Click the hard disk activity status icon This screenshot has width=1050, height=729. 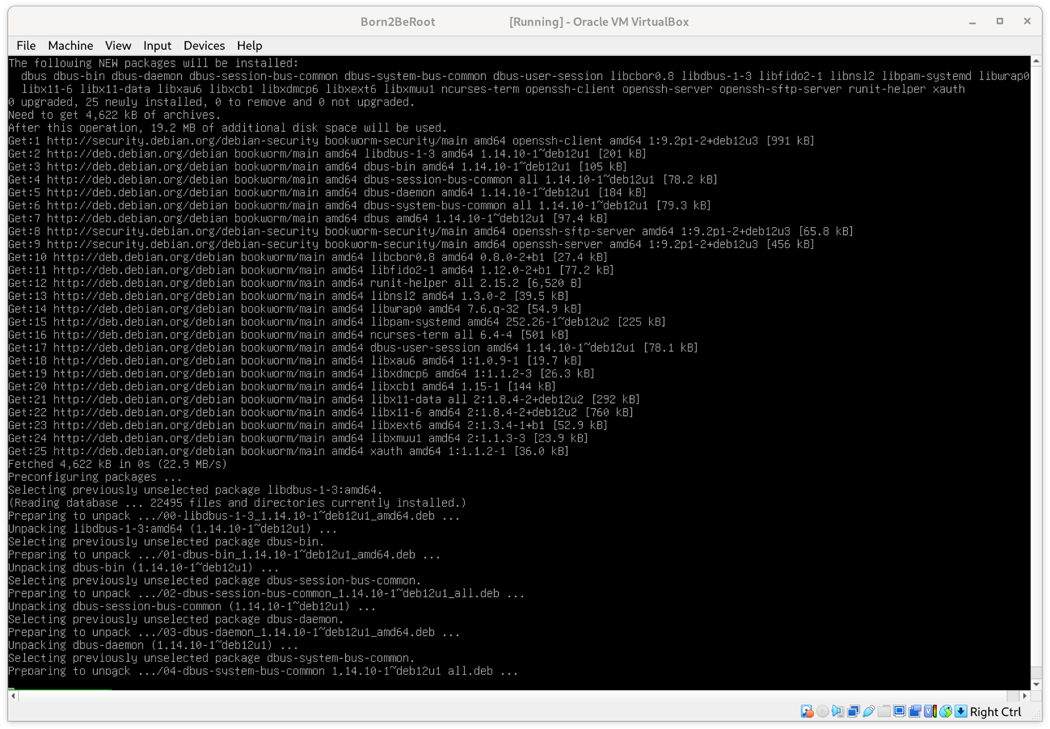tap(807, 712)
